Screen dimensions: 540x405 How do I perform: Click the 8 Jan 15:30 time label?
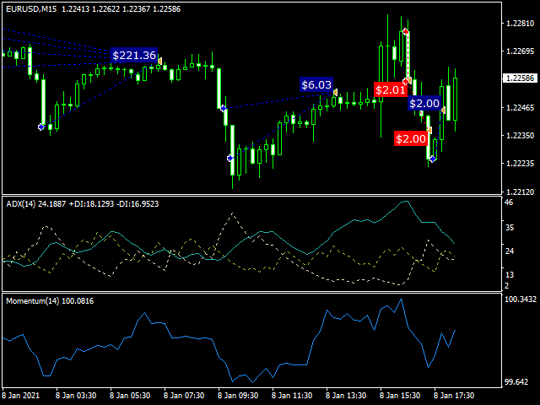[400, 396]
